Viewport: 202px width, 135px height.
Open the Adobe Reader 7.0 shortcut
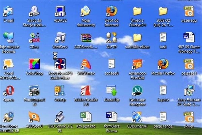(86, 91)
